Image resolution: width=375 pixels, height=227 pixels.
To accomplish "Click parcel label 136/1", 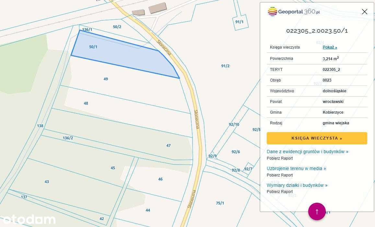I will (87, 29).
